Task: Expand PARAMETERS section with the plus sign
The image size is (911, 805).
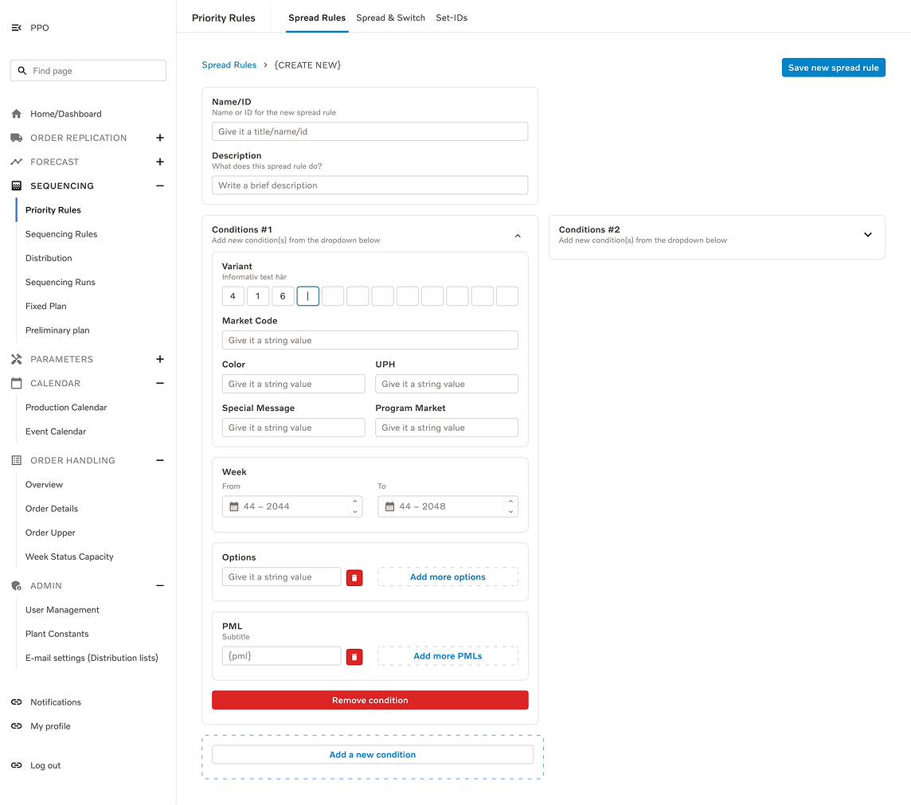Action: [x=160, y=360]
